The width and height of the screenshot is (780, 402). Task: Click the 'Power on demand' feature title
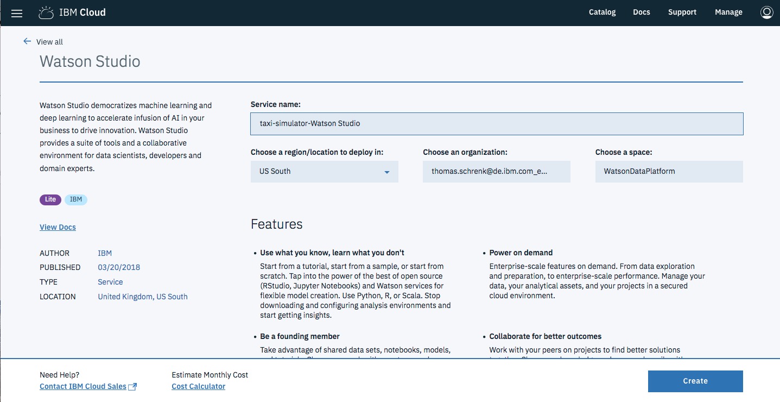(x=521, y=253)
